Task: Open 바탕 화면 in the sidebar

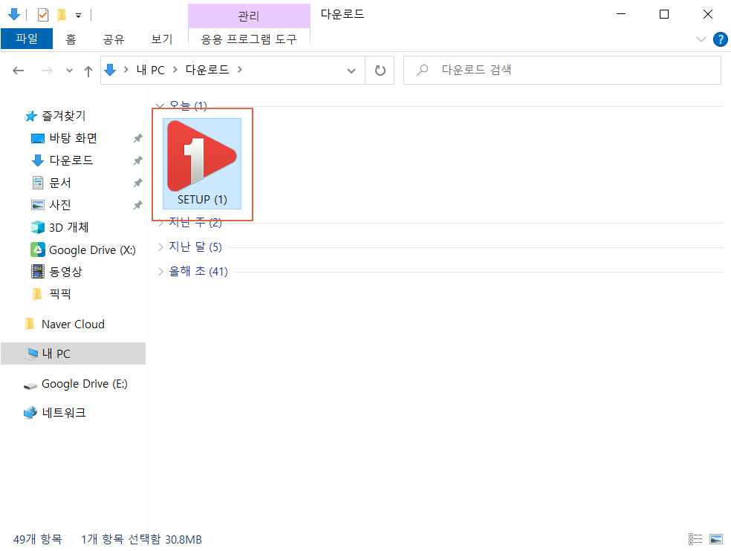Action: coord(74,138)
